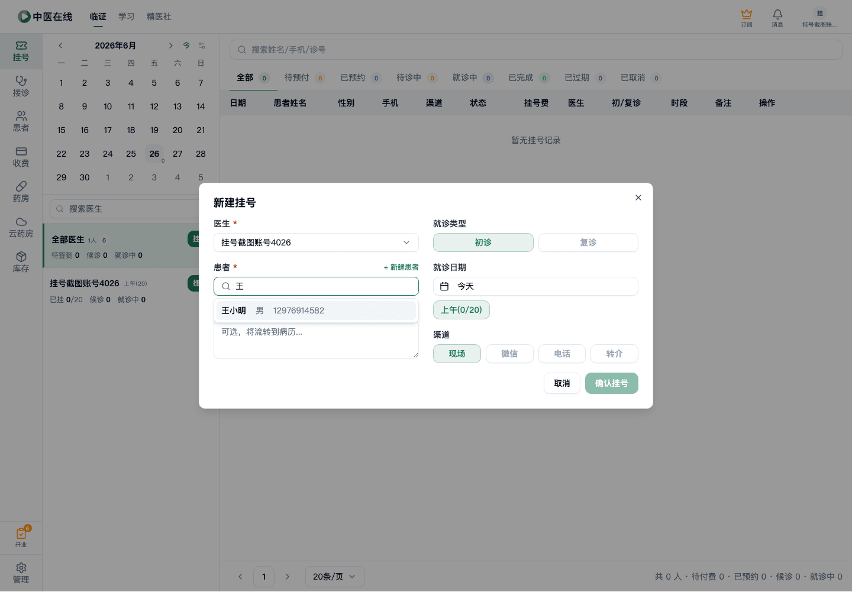852x592 pixels.
Task: Select the 全部医生 list entry
Action: pyautogui.click(x=131, y=246)
